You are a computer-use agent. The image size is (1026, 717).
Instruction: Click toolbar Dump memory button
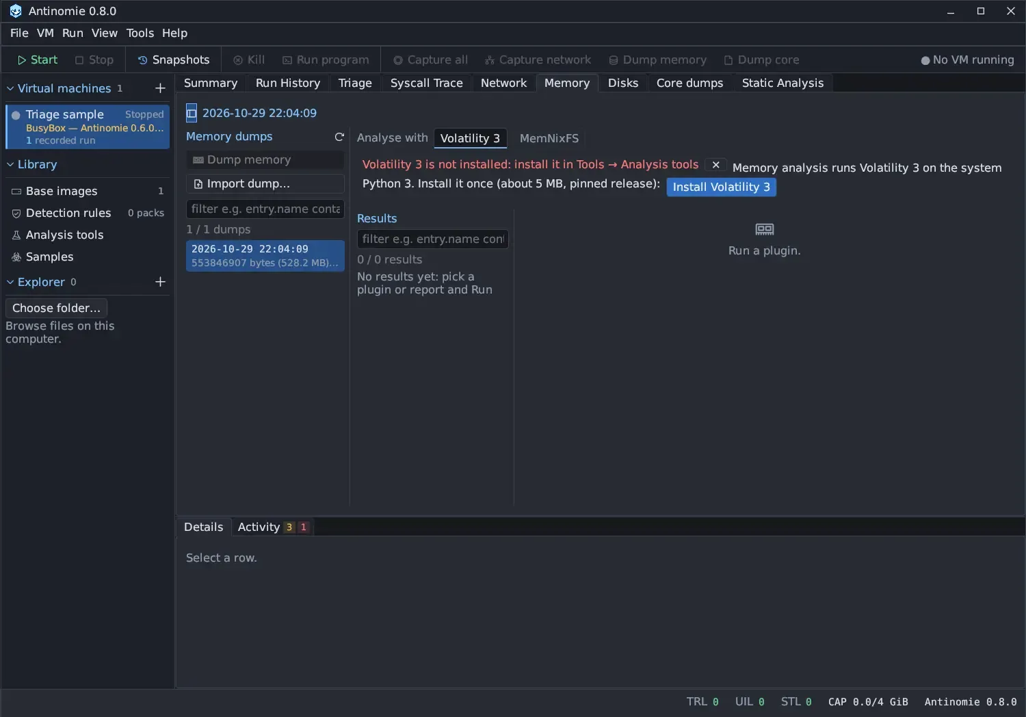click(x=657, y=60)
